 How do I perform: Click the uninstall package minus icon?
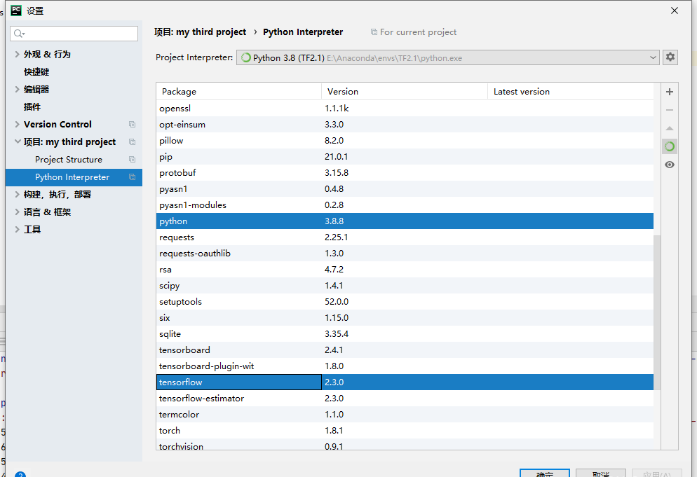pos(670,110)
